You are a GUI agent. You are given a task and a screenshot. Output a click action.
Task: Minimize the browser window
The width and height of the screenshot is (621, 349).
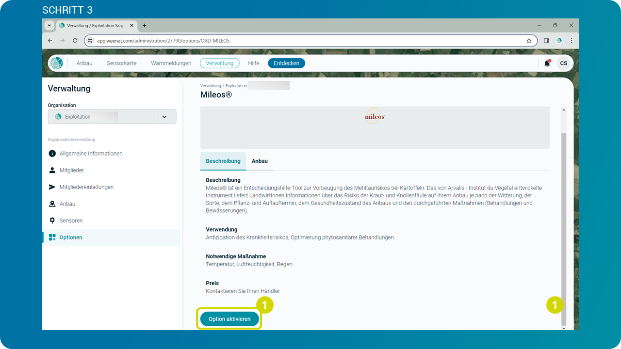click(x=539, y=25)
